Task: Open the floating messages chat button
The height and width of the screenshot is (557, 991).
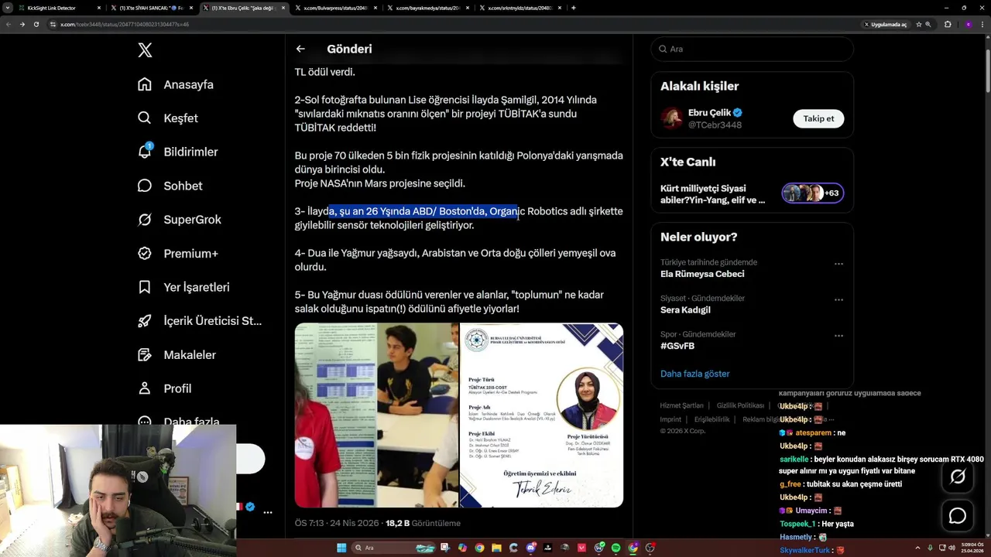Action: [x=958, y=515]
